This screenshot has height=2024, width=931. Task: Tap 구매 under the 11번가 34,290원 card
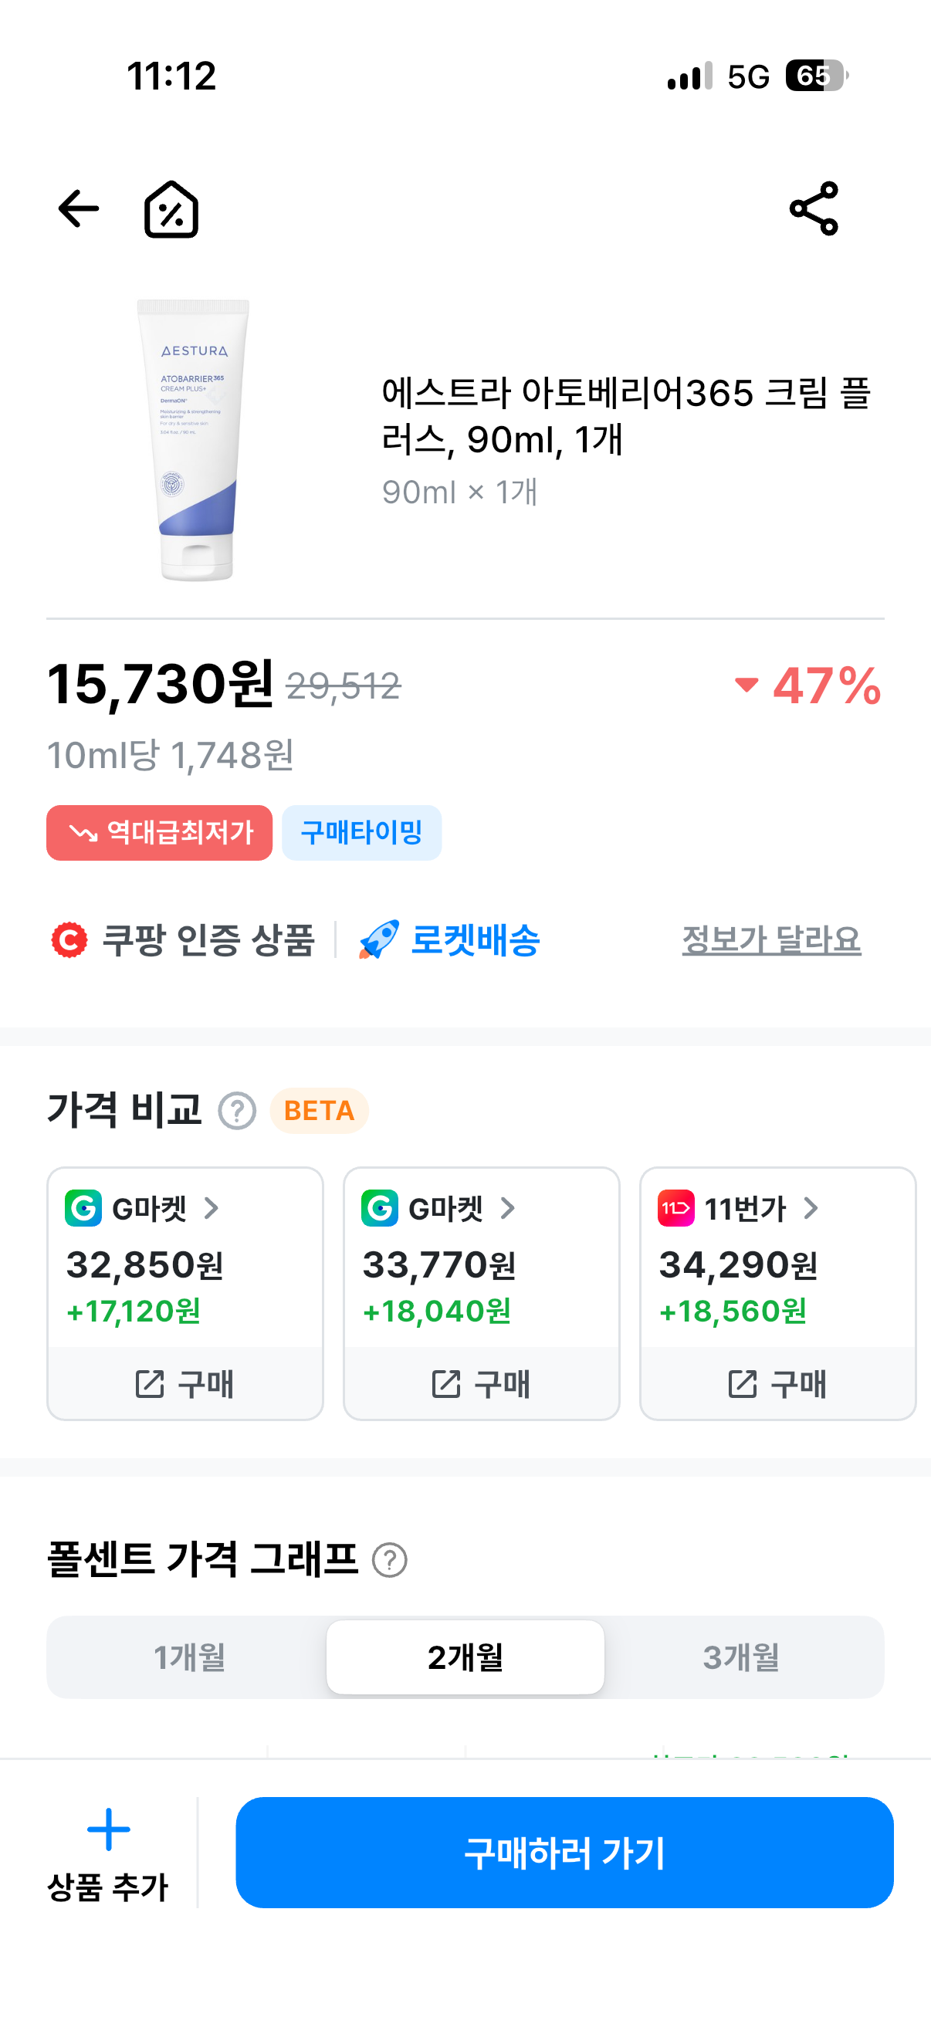click(x=778, y=1383)
